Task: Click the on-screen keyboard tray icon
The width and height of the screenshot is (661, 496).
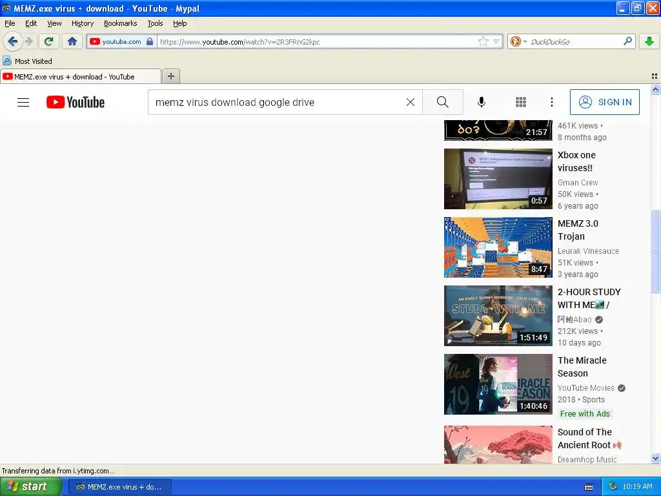Action: (589, 487)
